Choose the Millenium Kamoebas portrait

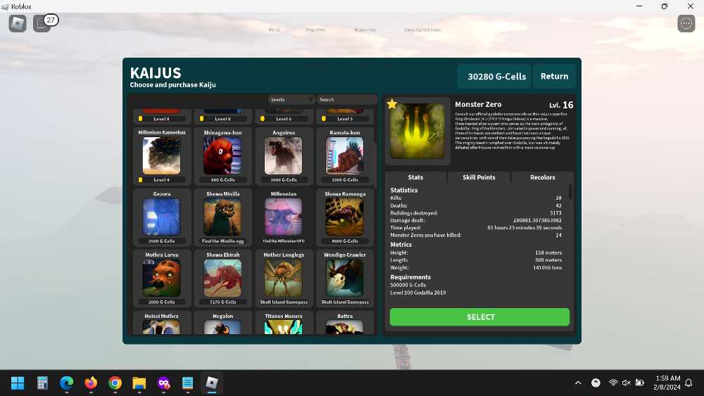(x=162, y=155)
